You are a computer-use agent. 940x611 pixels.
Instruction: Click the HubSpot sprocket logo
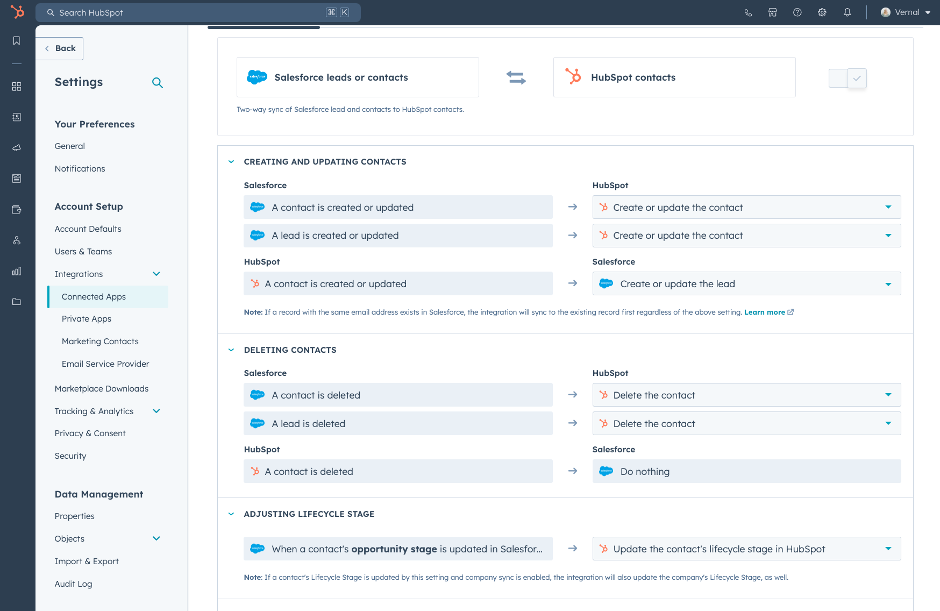(x=17, y=12)
